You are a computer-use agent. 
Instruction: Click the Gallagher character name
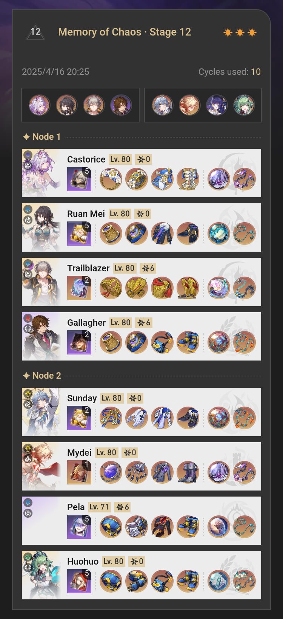(x=86, y=323)
